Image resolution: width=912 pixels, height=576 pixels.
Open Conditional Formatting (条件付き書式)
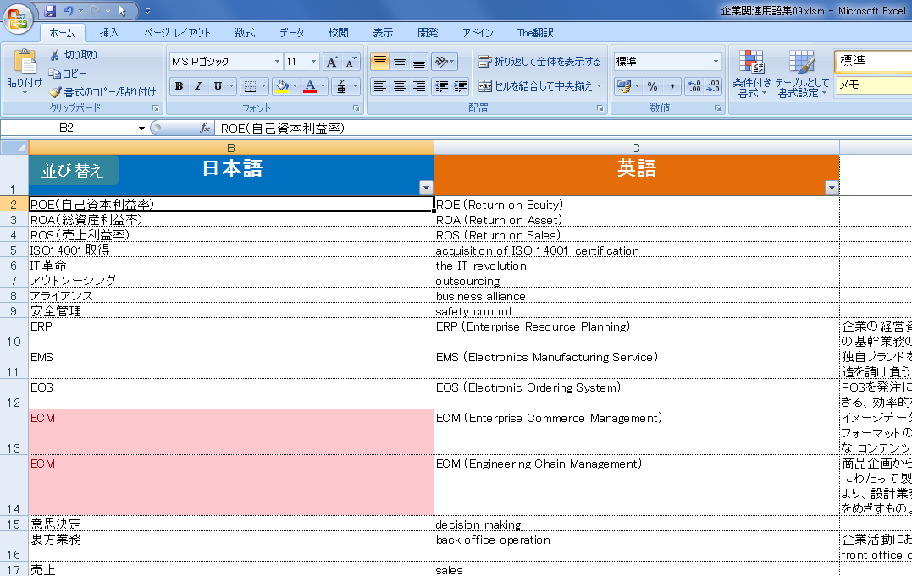pos(751,74)
